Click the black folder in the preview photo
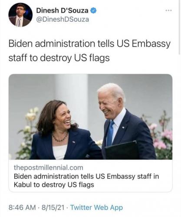Screen dimensions: 181x217 tap(121, 151)
